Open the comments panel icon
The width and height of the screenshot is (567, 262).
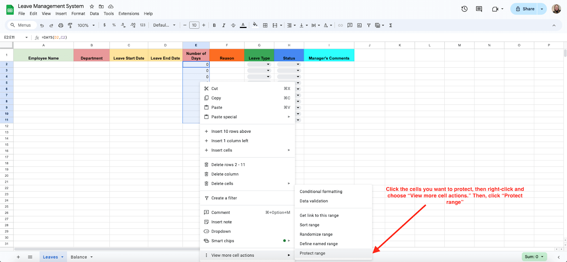point(479,9)
